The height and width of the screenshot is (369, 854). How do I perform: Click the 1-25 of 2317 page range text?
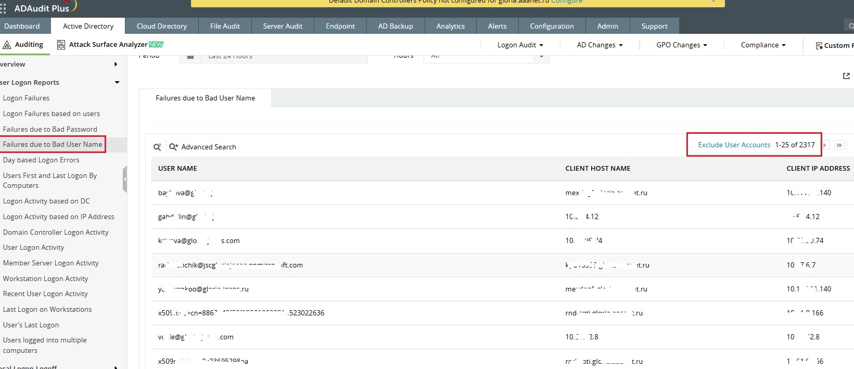point(795,145)
